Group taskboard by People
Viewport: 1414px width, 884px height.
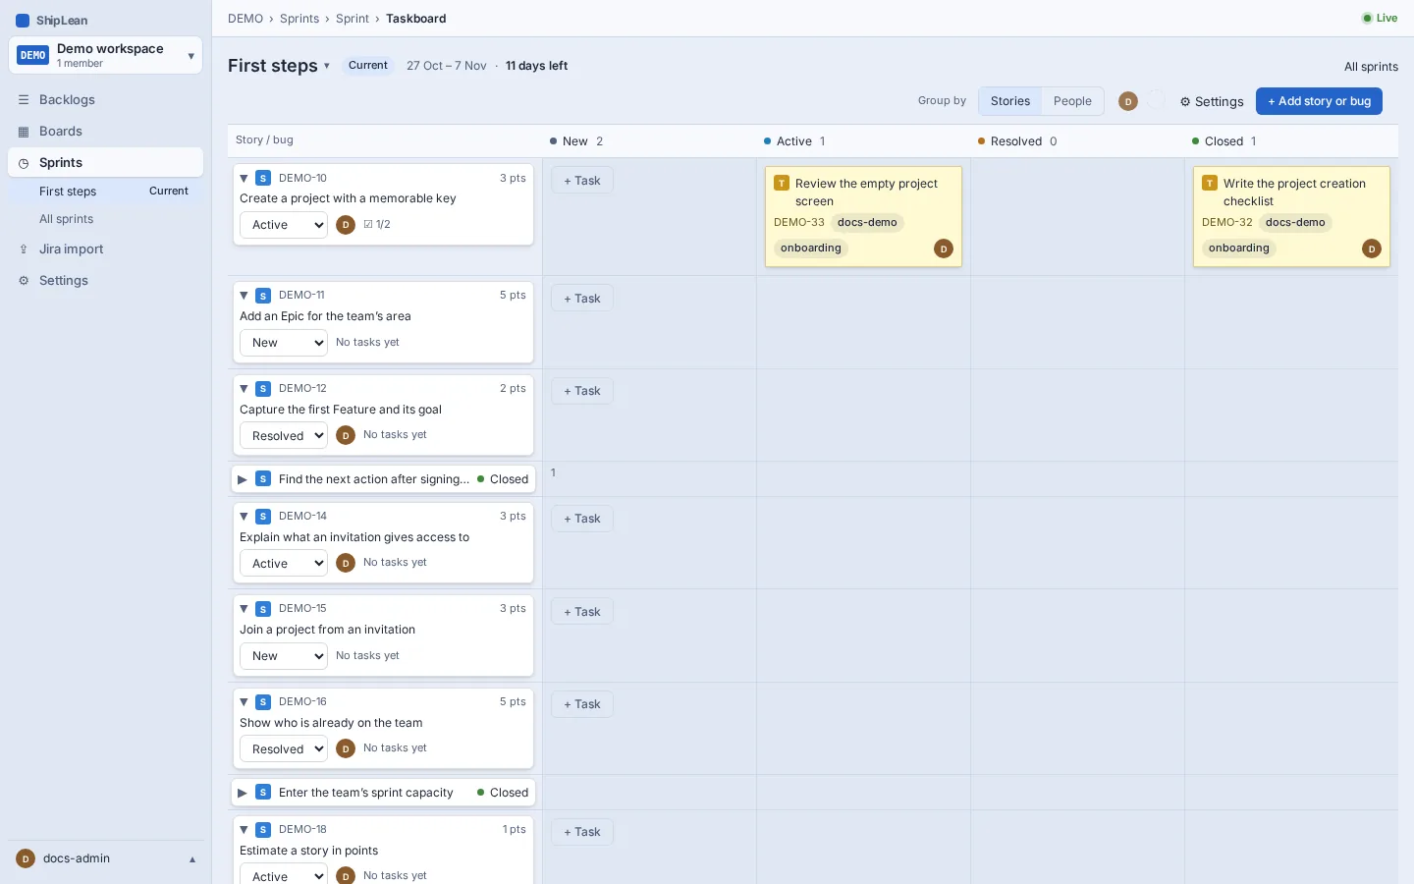[x=1072, y=101]
